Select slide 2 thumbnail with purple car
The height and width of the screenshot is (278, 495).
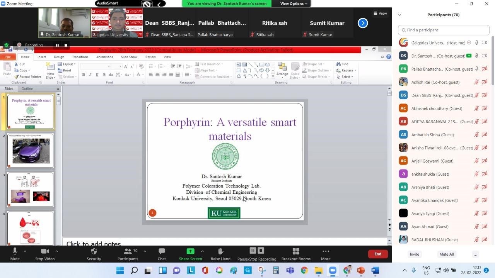(31, 151)
